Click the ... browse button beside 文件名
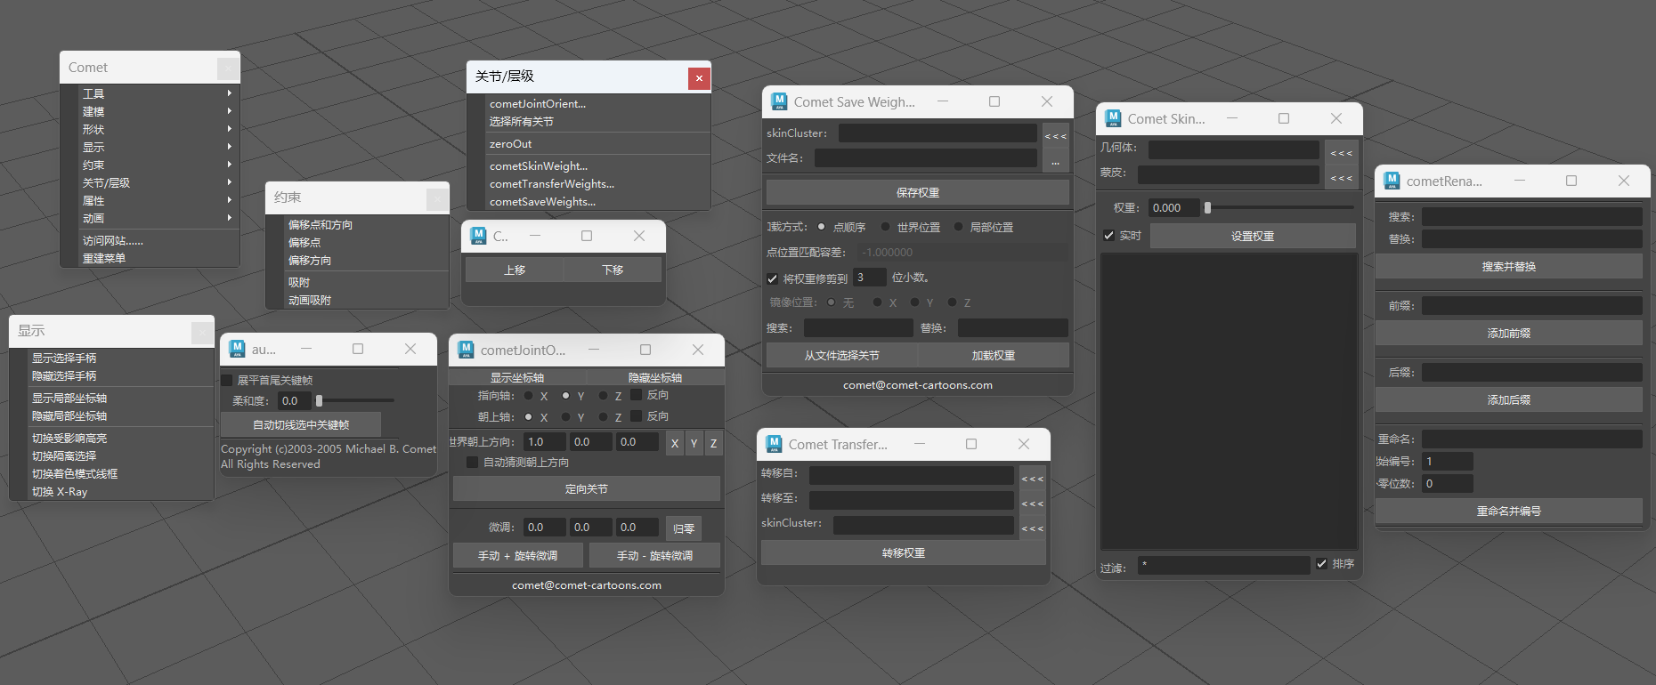 pyautogui.click(x=1055, y=161)
